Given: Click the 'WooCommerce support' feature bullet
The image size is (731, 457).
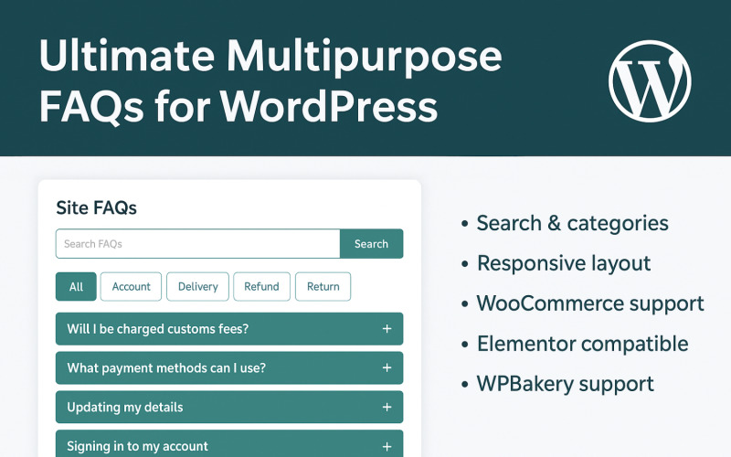Looking at the screenshot, I should coord(590,303).
